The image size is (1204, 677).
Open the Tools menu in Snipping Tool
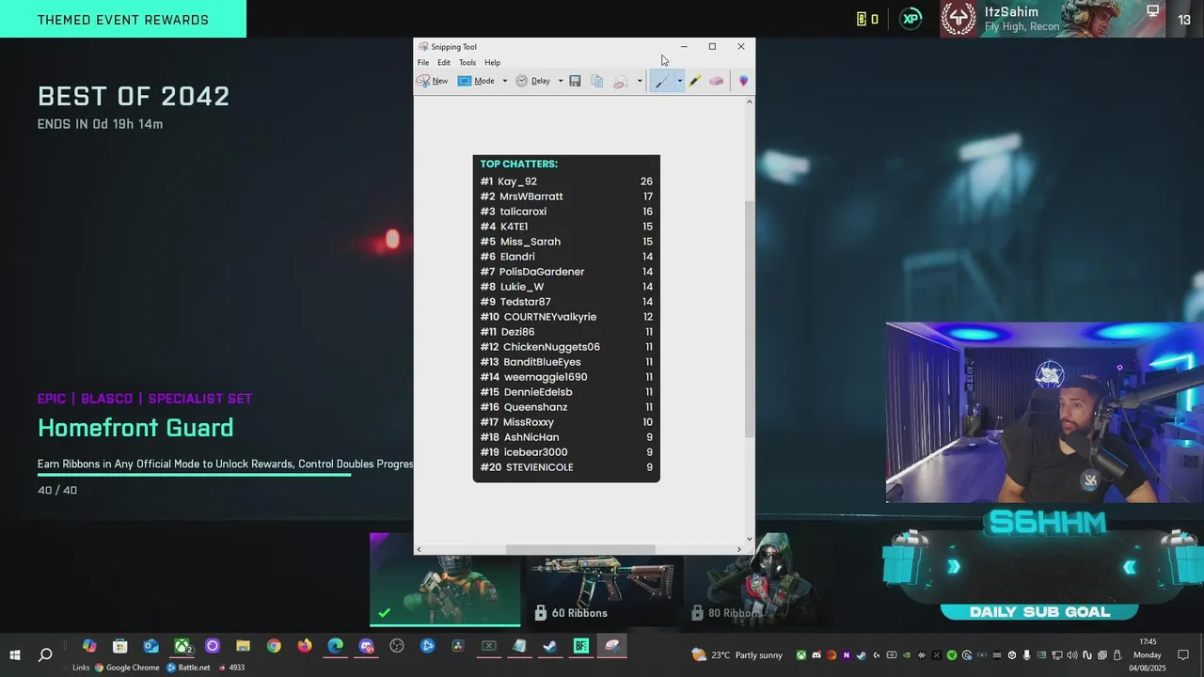click(467, 62)
